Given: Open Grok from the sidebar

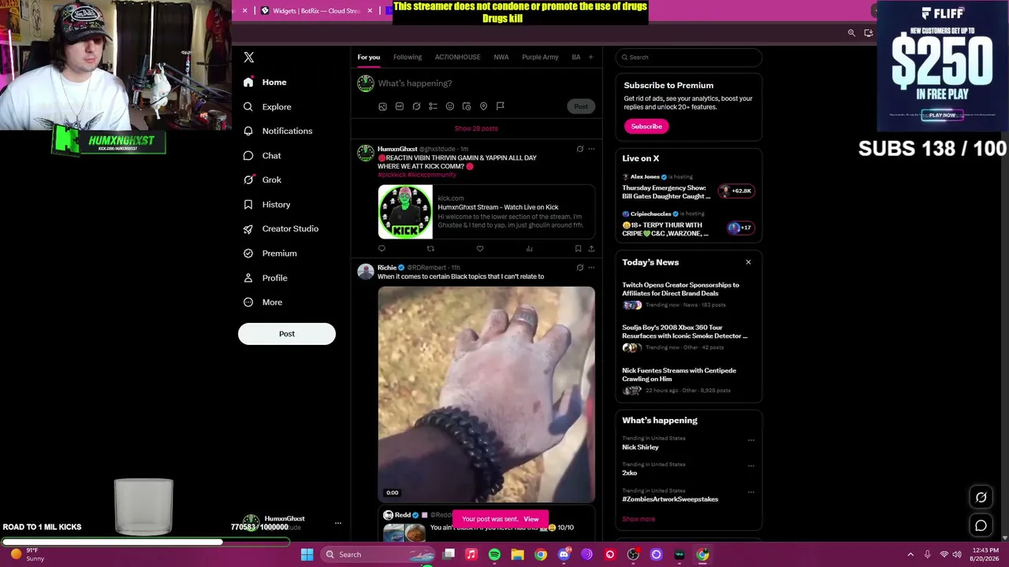Looking at the screenshot, I should pos(262,180).
